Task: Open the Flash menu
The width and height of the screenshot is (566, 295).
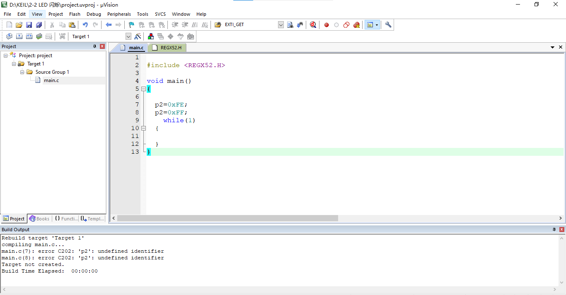Action: (x=75, y=14)
